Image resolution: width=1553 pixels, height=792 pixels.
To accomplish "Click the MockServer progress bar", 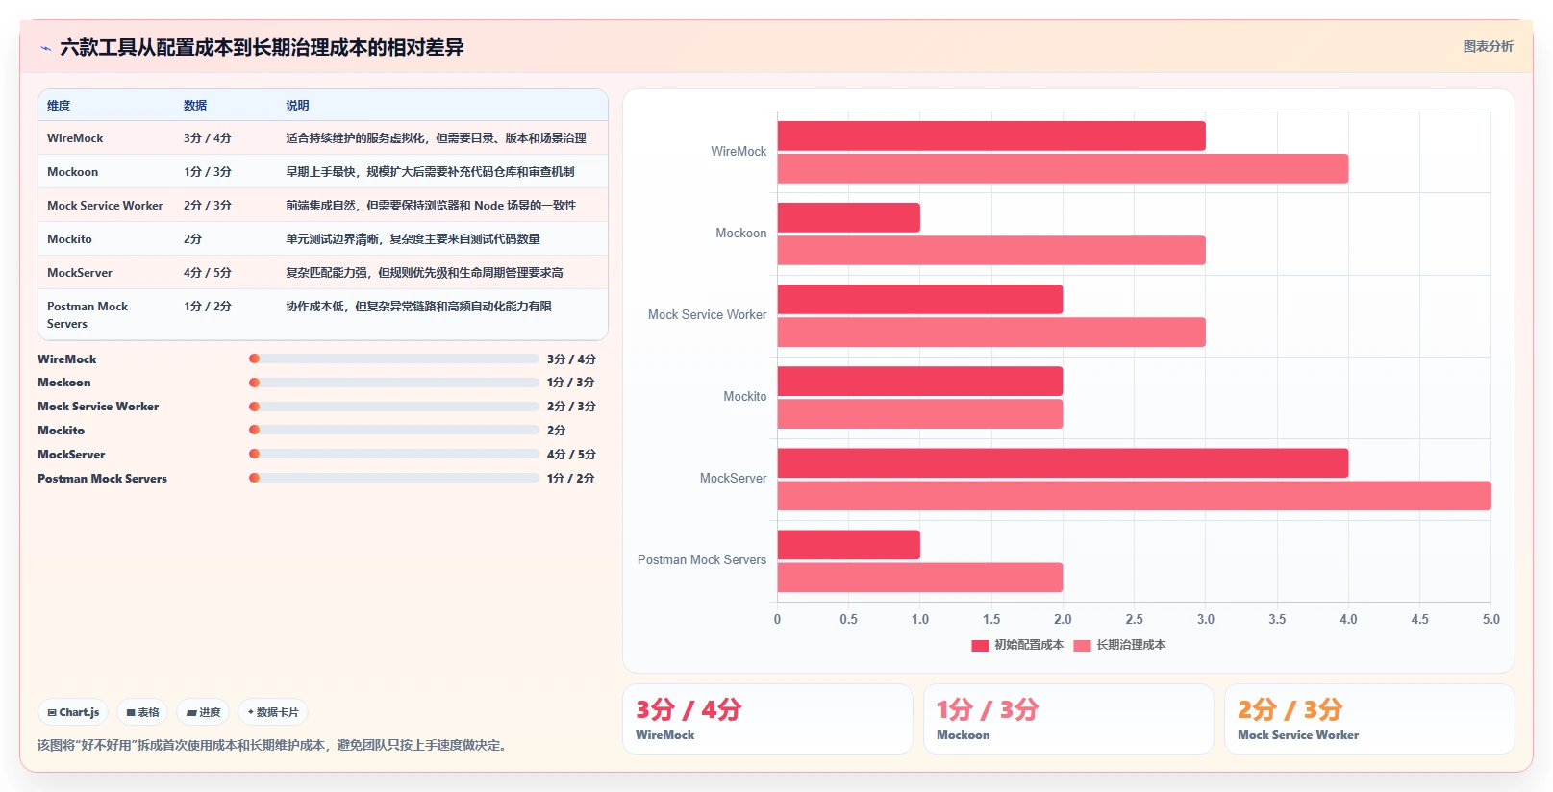I will (x=394, y=454).
